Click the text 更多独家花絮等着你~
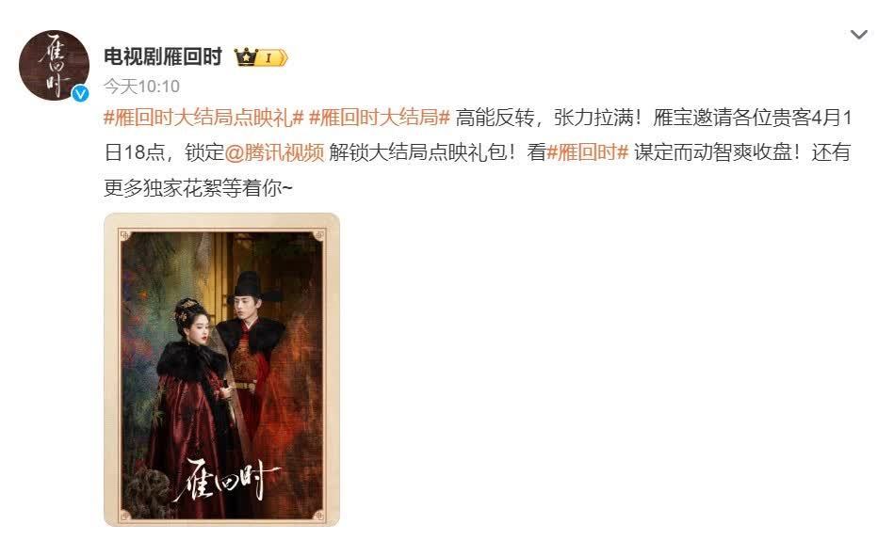The height and width of the screenshot is (556, 894). click(198, 187)
